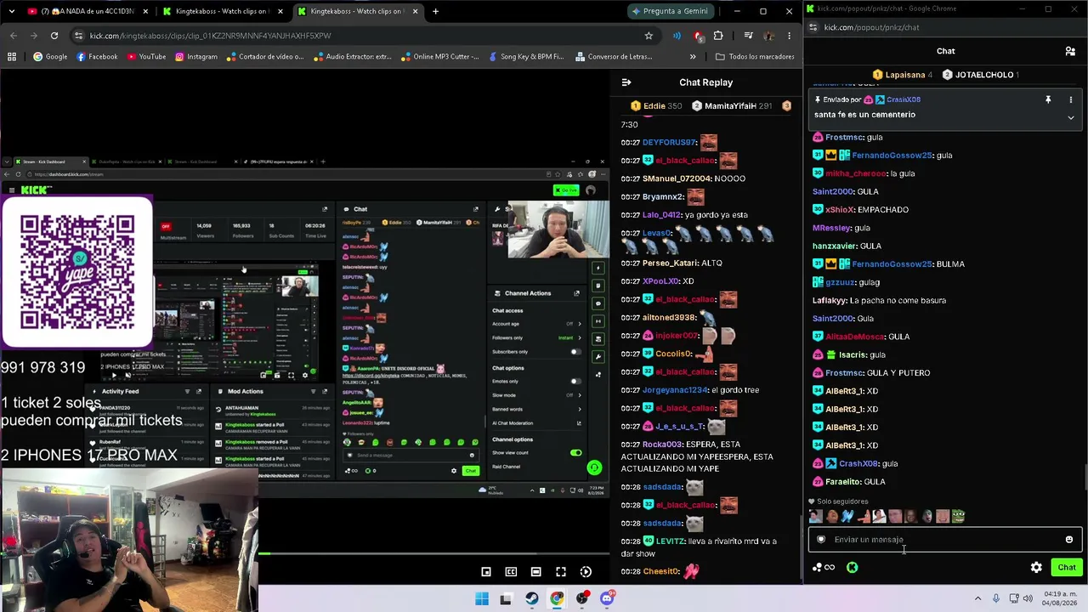Image resolution: width=1088 pixels, height=612 pixels.
Task: Open the Windows Start menu
Action: 482,598
